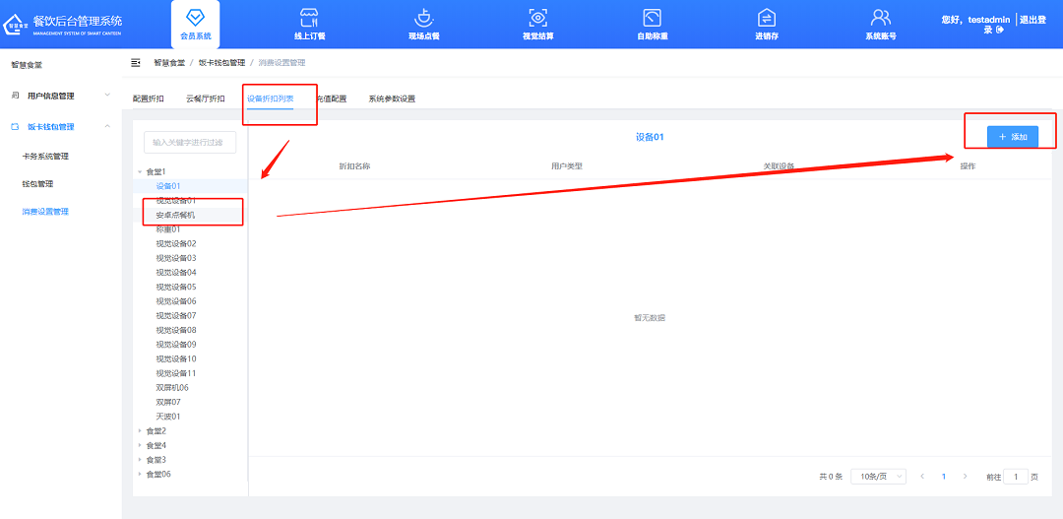Screen dimensions: 1063x519
Task: Click the 添加 button
Action: click(x=1012, y=137)
